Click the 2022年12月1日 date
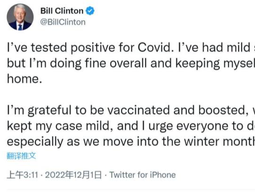 click(73, 175)
